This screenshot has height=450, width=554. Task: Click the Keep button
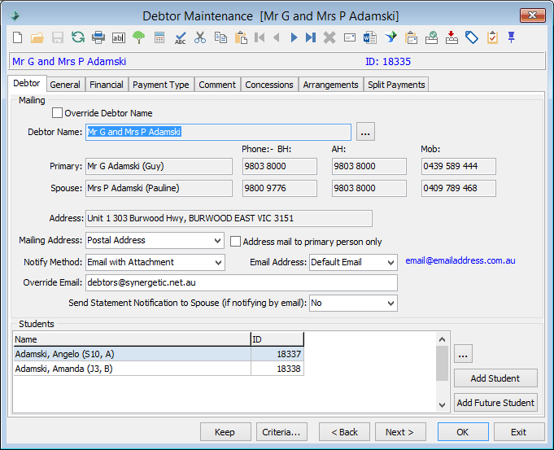point(225,432)
